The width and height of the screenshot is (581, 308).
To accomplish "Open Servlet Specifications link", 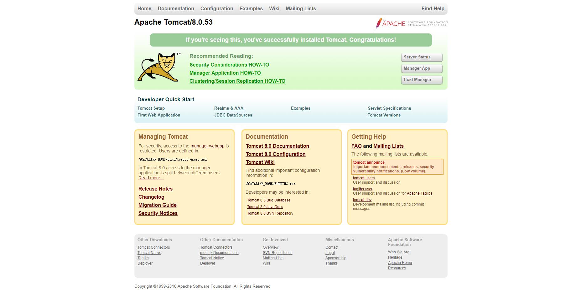I will pos(389,108).
